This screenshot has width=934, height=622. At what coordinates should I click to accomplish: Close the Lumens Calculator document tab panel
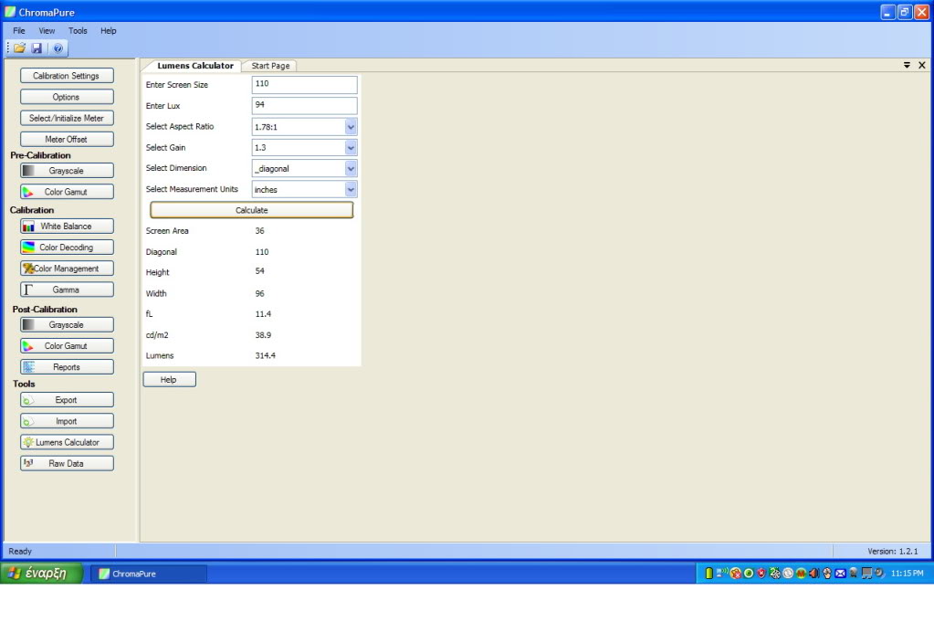[921, 65]
